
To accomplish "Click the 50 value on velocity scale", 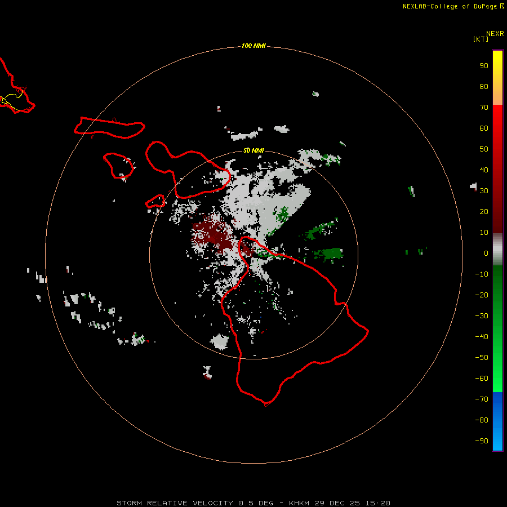I will 484,149.
